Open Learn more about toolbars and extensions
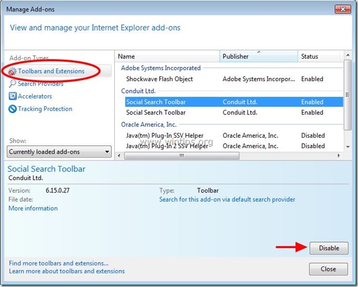 pos(67,271)
